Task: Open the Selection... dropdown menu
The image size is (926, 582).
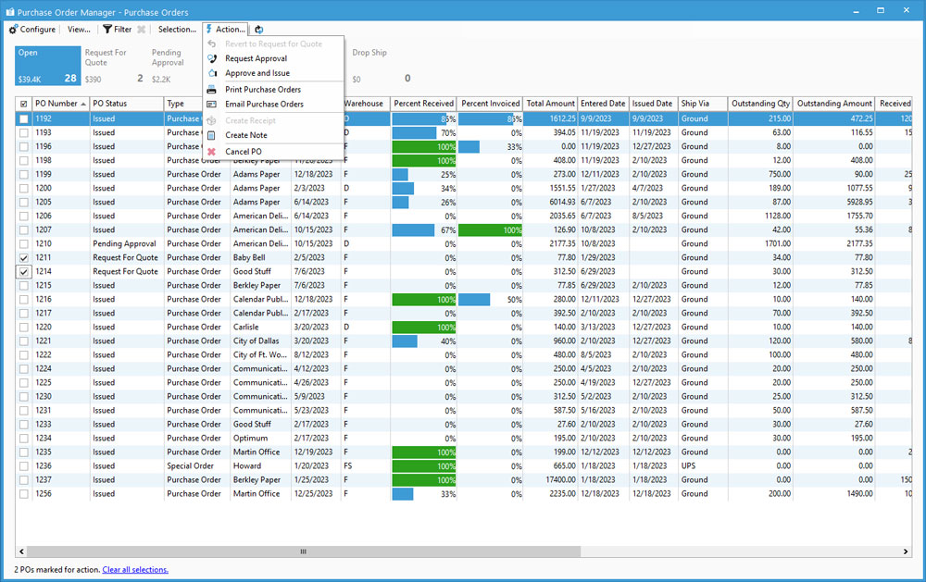Action: click(177, 30)
